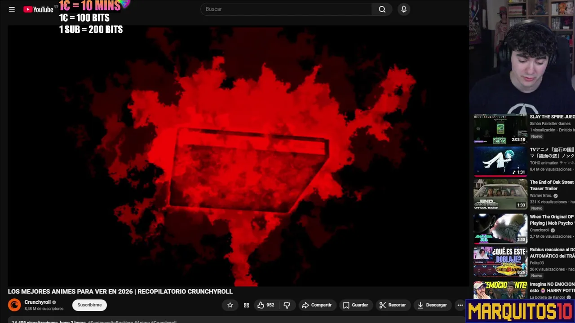The image size is (575, 323).
Task: Open the YouTube hamburger guide menu
Action: (x=12, y=9)
